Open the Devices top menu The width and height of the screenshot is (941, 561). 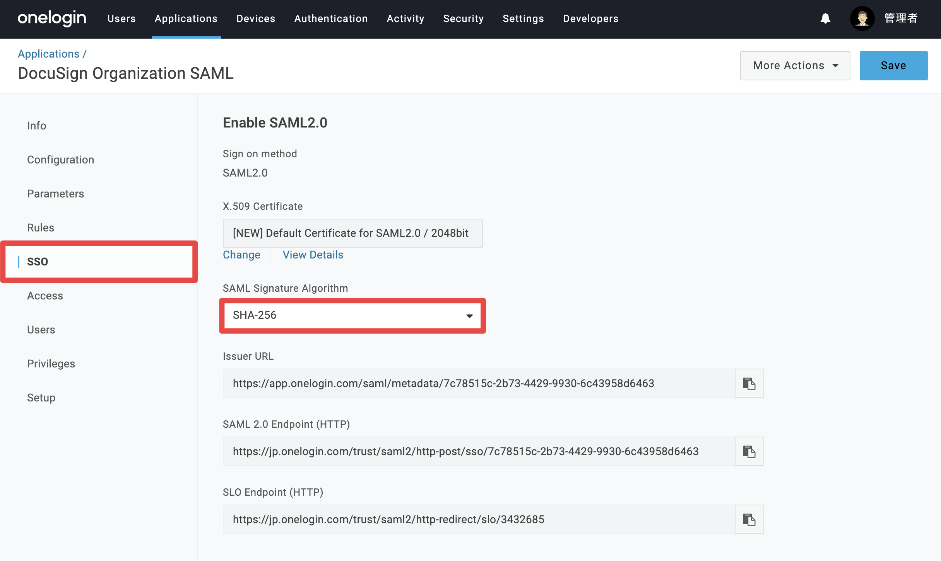(x=256, y=19)
